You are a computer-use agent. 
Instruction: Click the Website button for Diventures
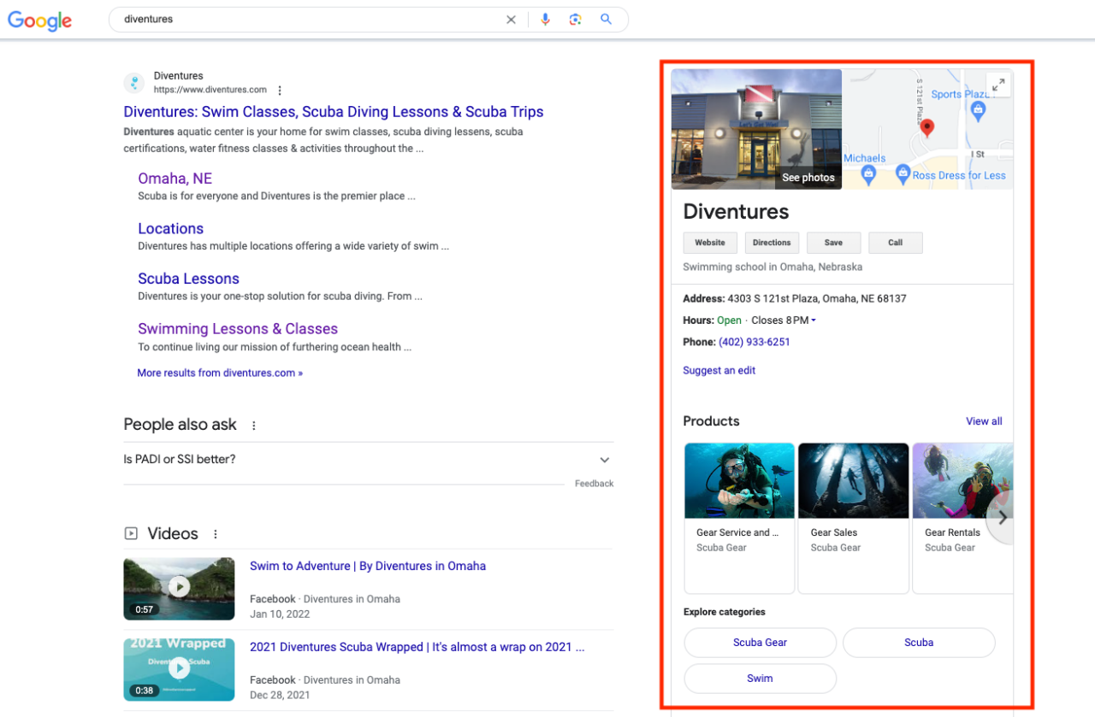coord(709,242)
